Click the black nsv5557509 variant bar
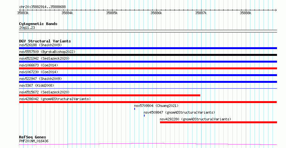The image size is (286, 148). click(x=148, y=55)
